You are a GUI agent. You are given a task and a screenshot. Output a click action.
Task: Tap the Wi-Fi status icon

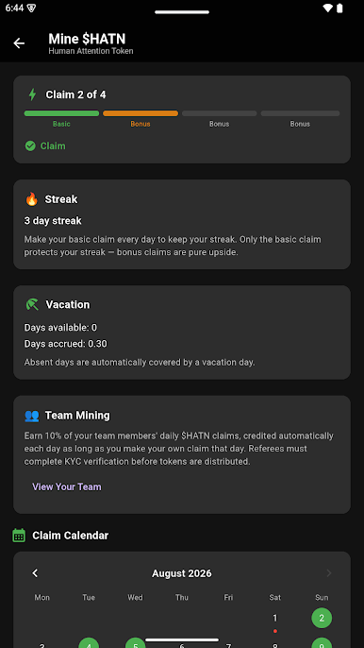[x=327, y=9]
